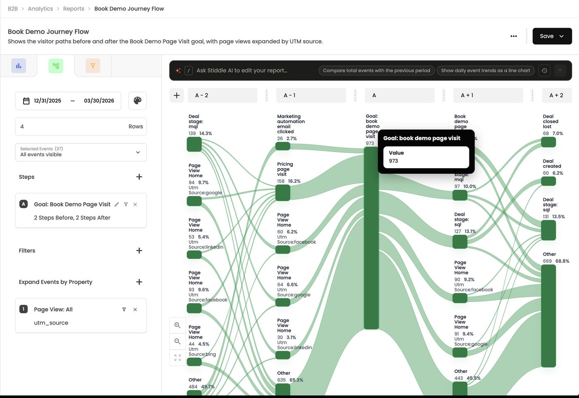
Task: Add a column before A - 2
Action: point(177,95)
